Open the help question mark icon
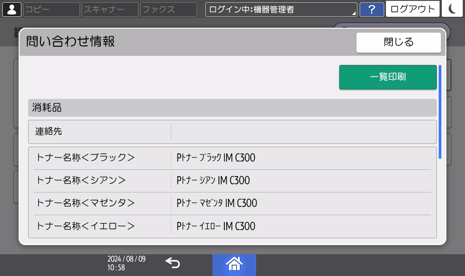Viewport: 465px width, 276px height. click(x=371, y=9)
